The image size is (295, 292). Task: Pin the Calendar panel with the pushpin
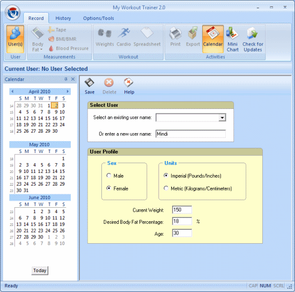[x=66, y=79]
